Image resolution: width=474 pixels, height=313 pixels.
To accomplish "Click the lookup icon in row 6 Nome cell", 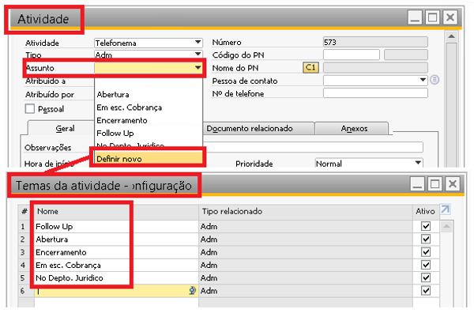I will pyautogui.click(x=192, y=291).
